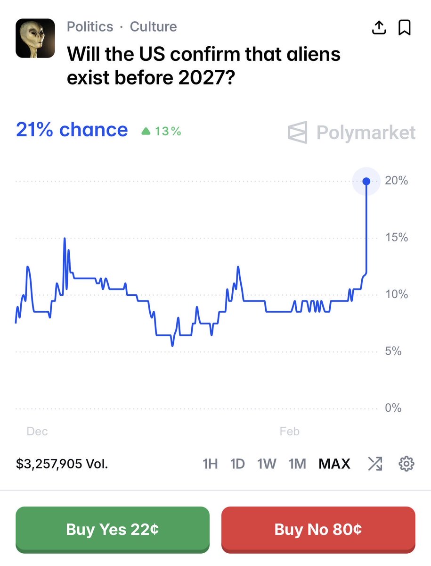Select the 1H time range
The width and height of the screenshot is (431, 566).
(x=210, y=464)
